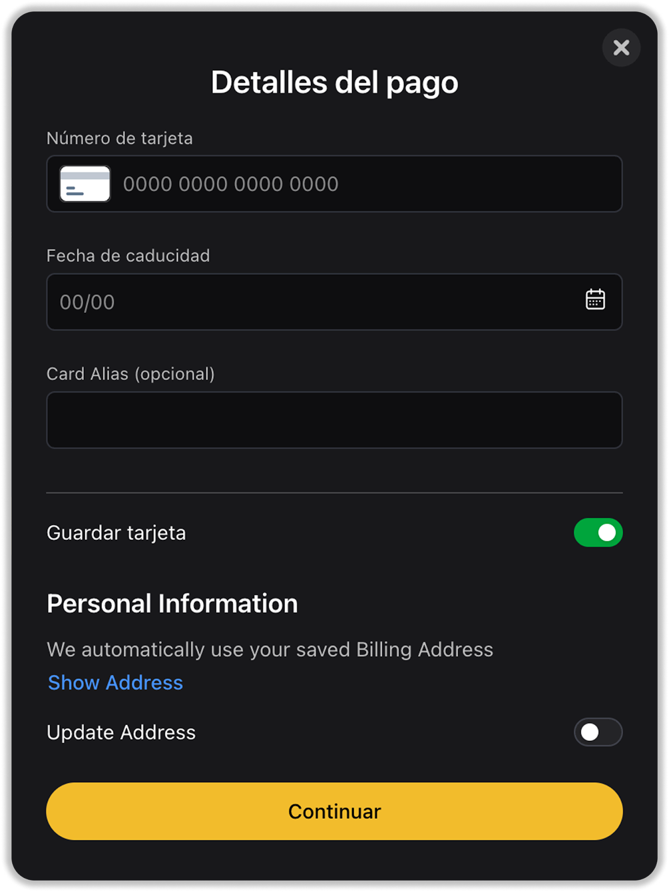This screenshot has height=892, width=669.
Task: Disable the Guardar tarjeta switch
Action: tap(598, 532)
